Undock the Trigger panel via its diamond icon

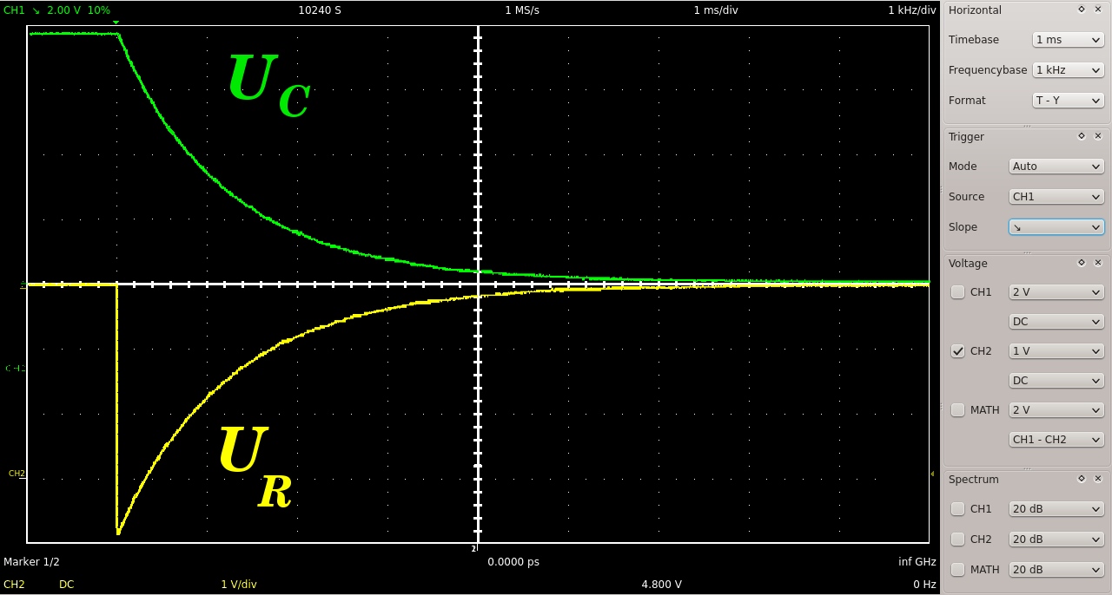[x=1082, y=136]
